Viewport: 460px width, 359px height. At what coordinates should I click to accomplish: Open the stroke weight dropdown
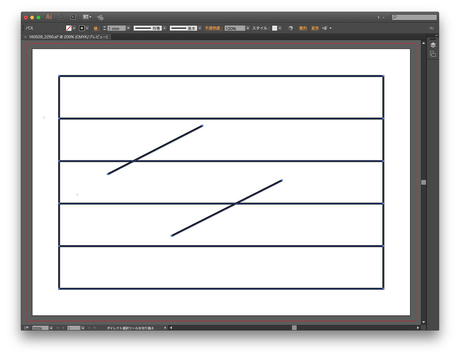pos(128,28)
